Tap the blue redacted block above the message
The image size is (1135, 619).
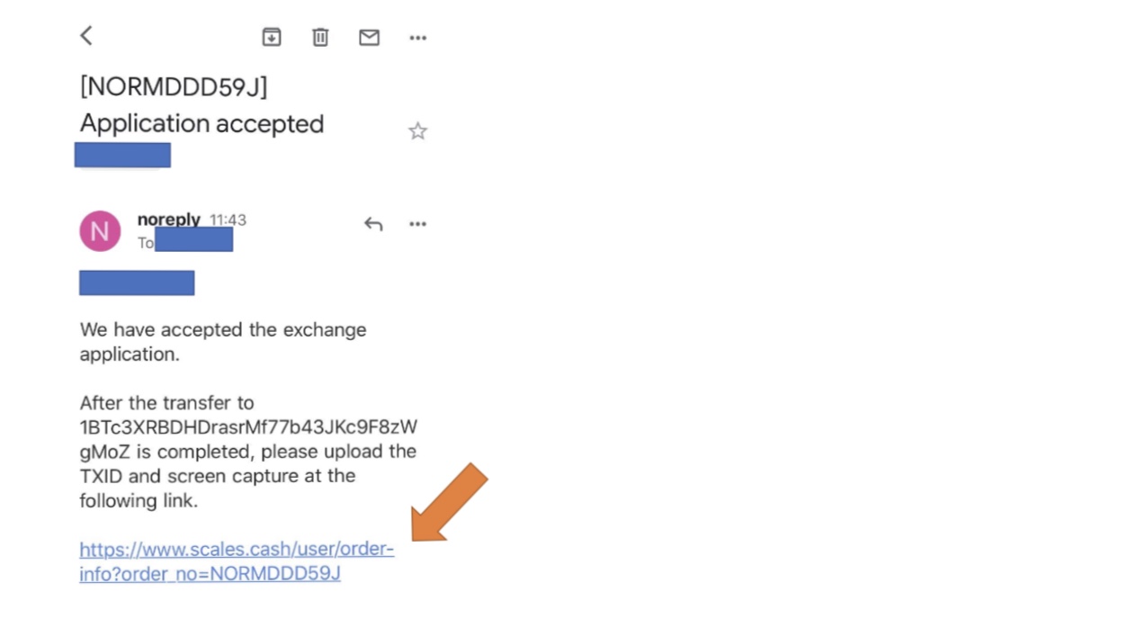coord(137,283)
